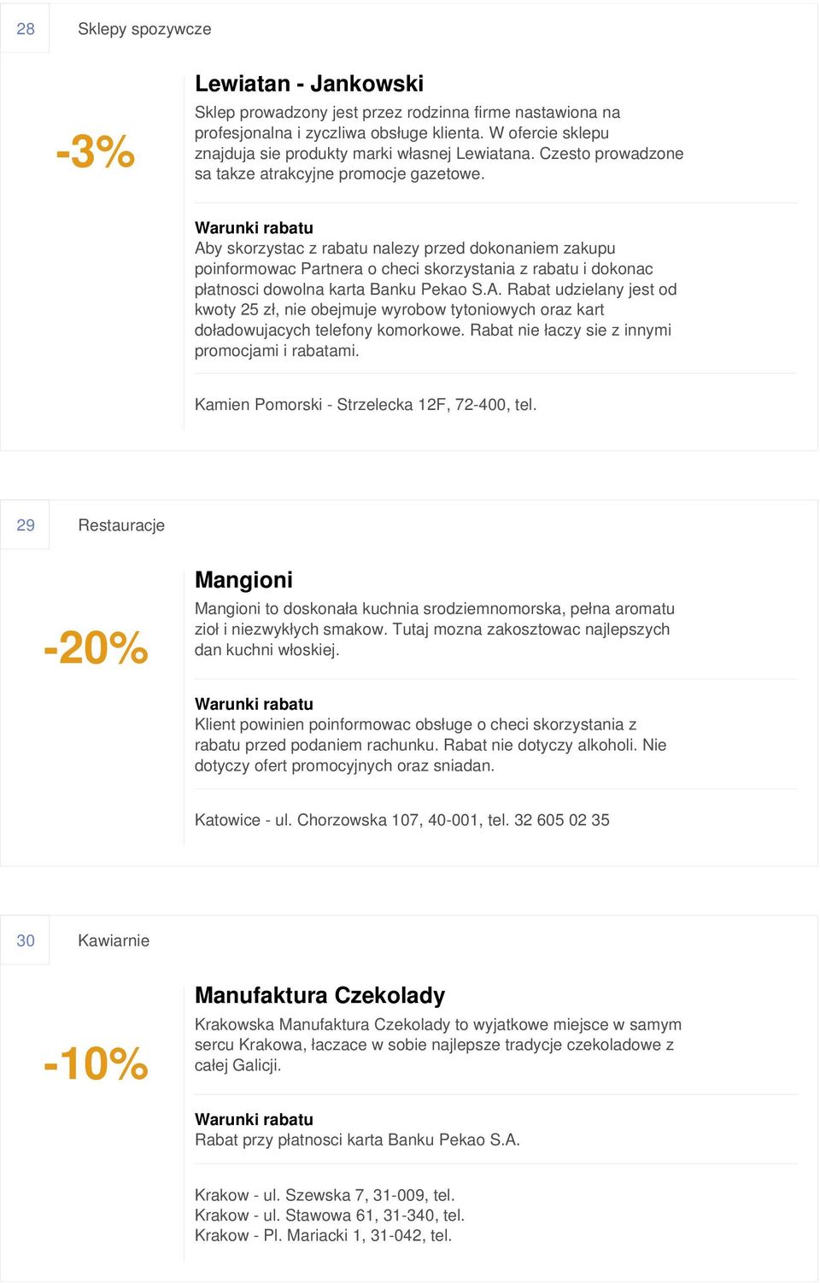Open the Restauracje category
The image size is (820, 1283).
(121, 525)
